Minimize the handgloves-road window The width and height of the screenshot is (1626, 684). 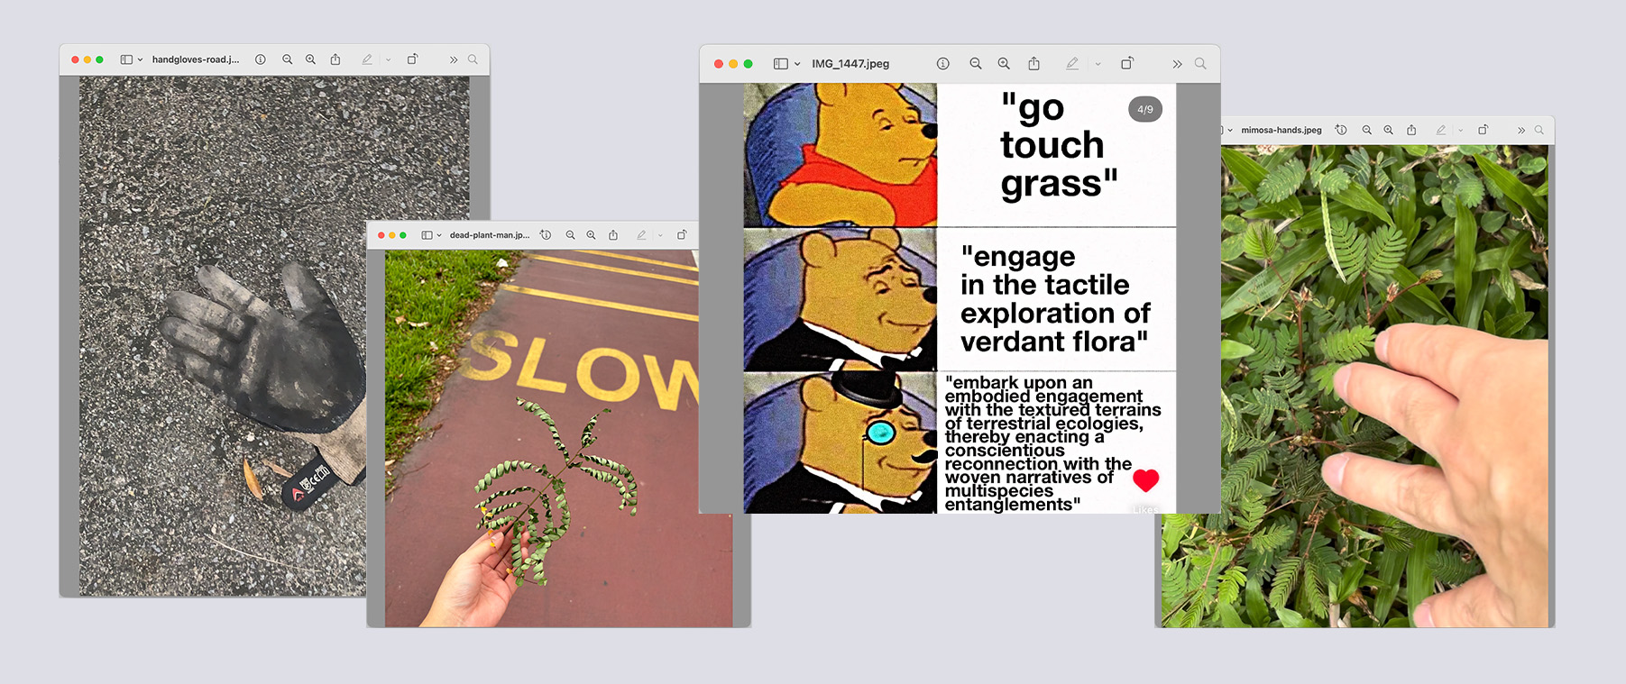87,59
